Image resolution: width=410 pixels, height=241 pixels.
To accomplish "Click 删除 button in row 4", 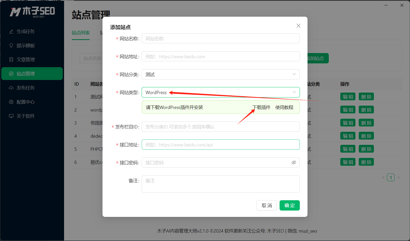I will click(366, 136).
